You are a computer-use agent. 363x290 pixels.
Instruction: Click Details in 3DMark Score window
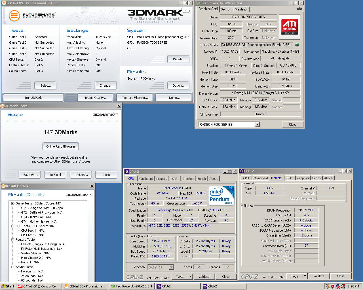click(81, 175)
